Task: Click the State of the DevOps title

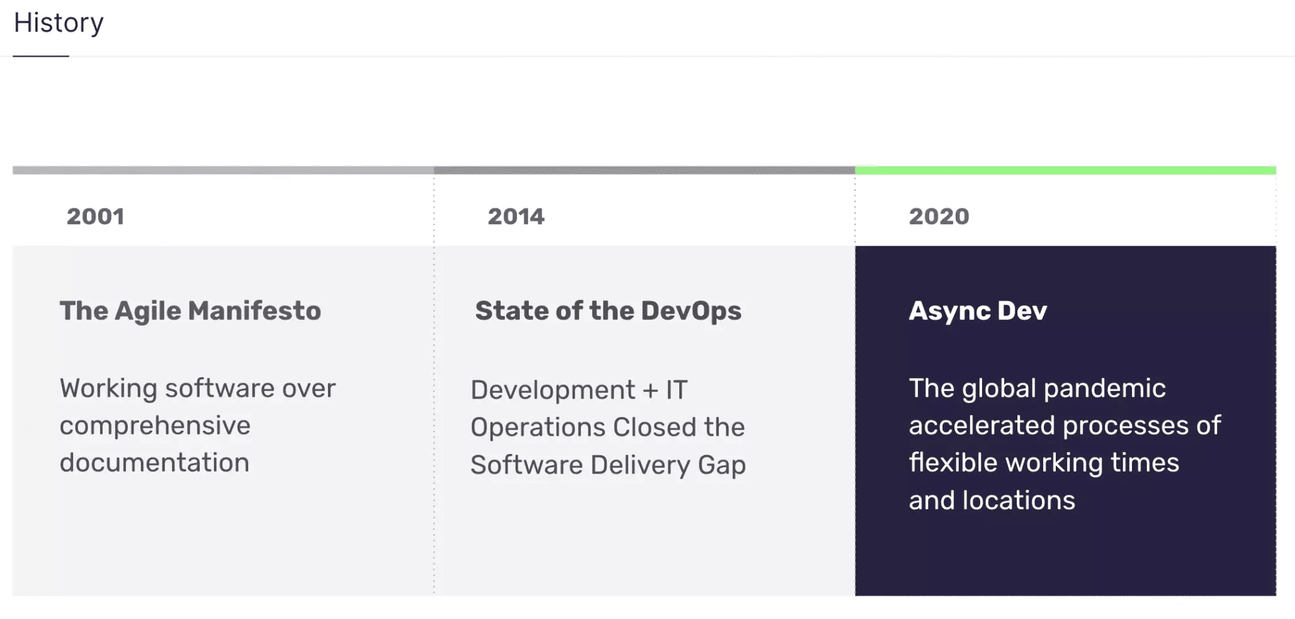Action: point(608,310)
